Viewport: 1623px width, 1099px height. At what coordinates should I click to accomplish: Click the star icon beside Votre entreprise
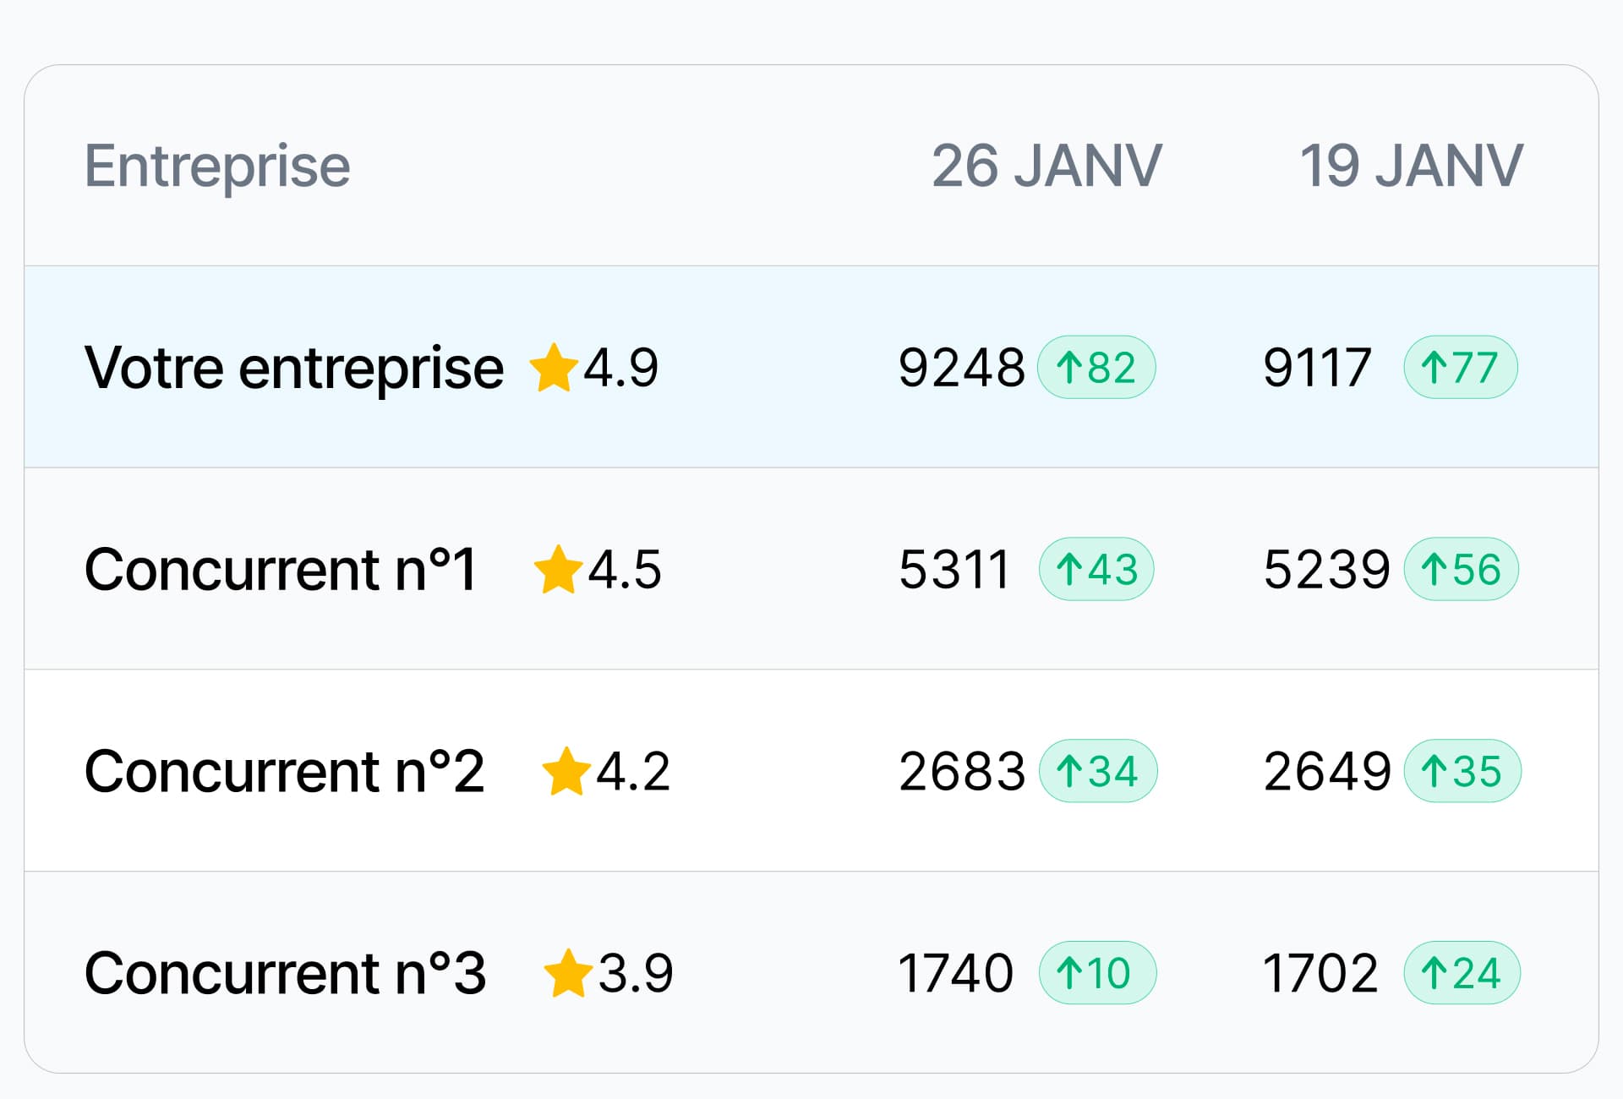click(553, 368)
